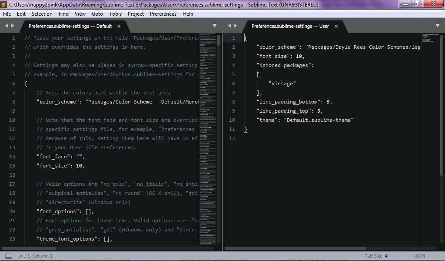
Task: Go to previous tab in left pane
Action: tap(7, 26)
